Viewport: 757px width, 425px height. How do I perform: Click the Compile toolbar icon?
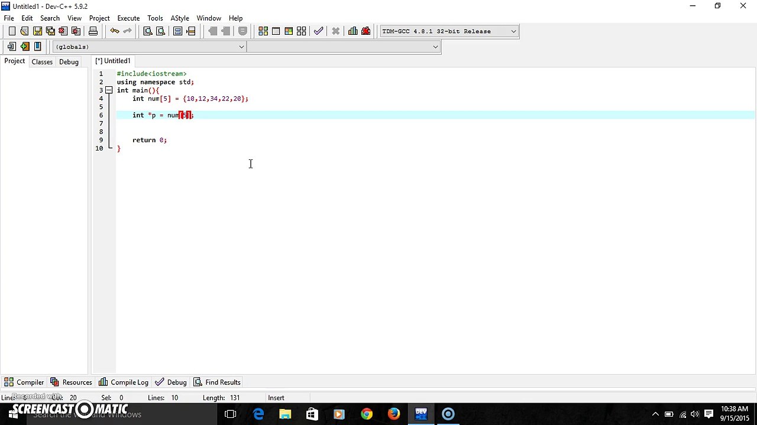263,31
